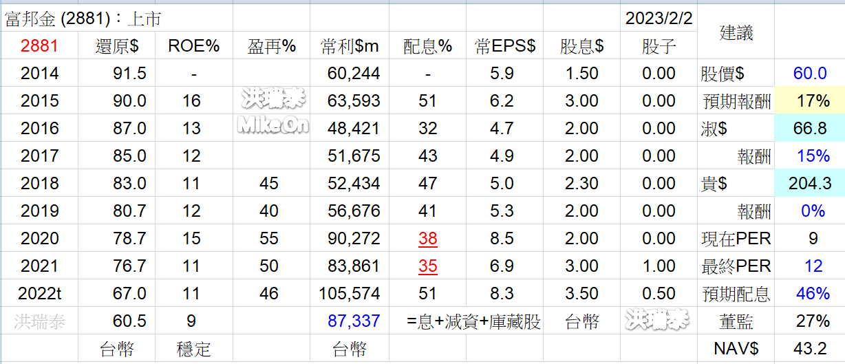Open the red underlined 38 payout cell
845x364 pixels.
(x=427, y=239)
